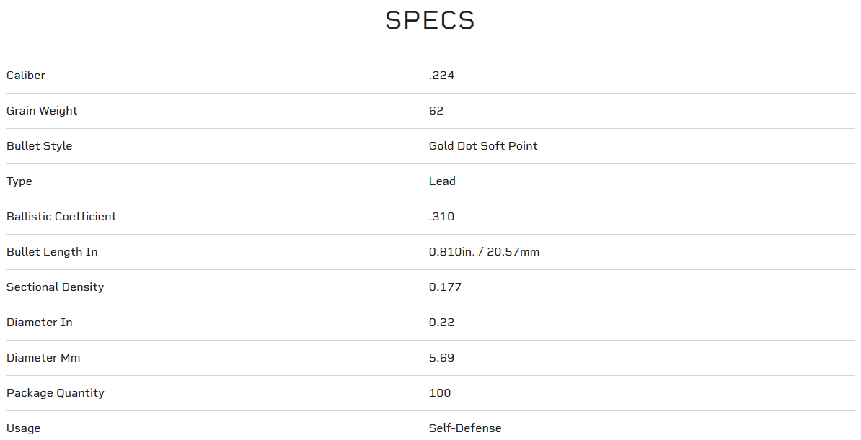The height and width of the screenshot is (440, 861).
Task: Click the Grain Weight label
Action: (x=42, y=111)
